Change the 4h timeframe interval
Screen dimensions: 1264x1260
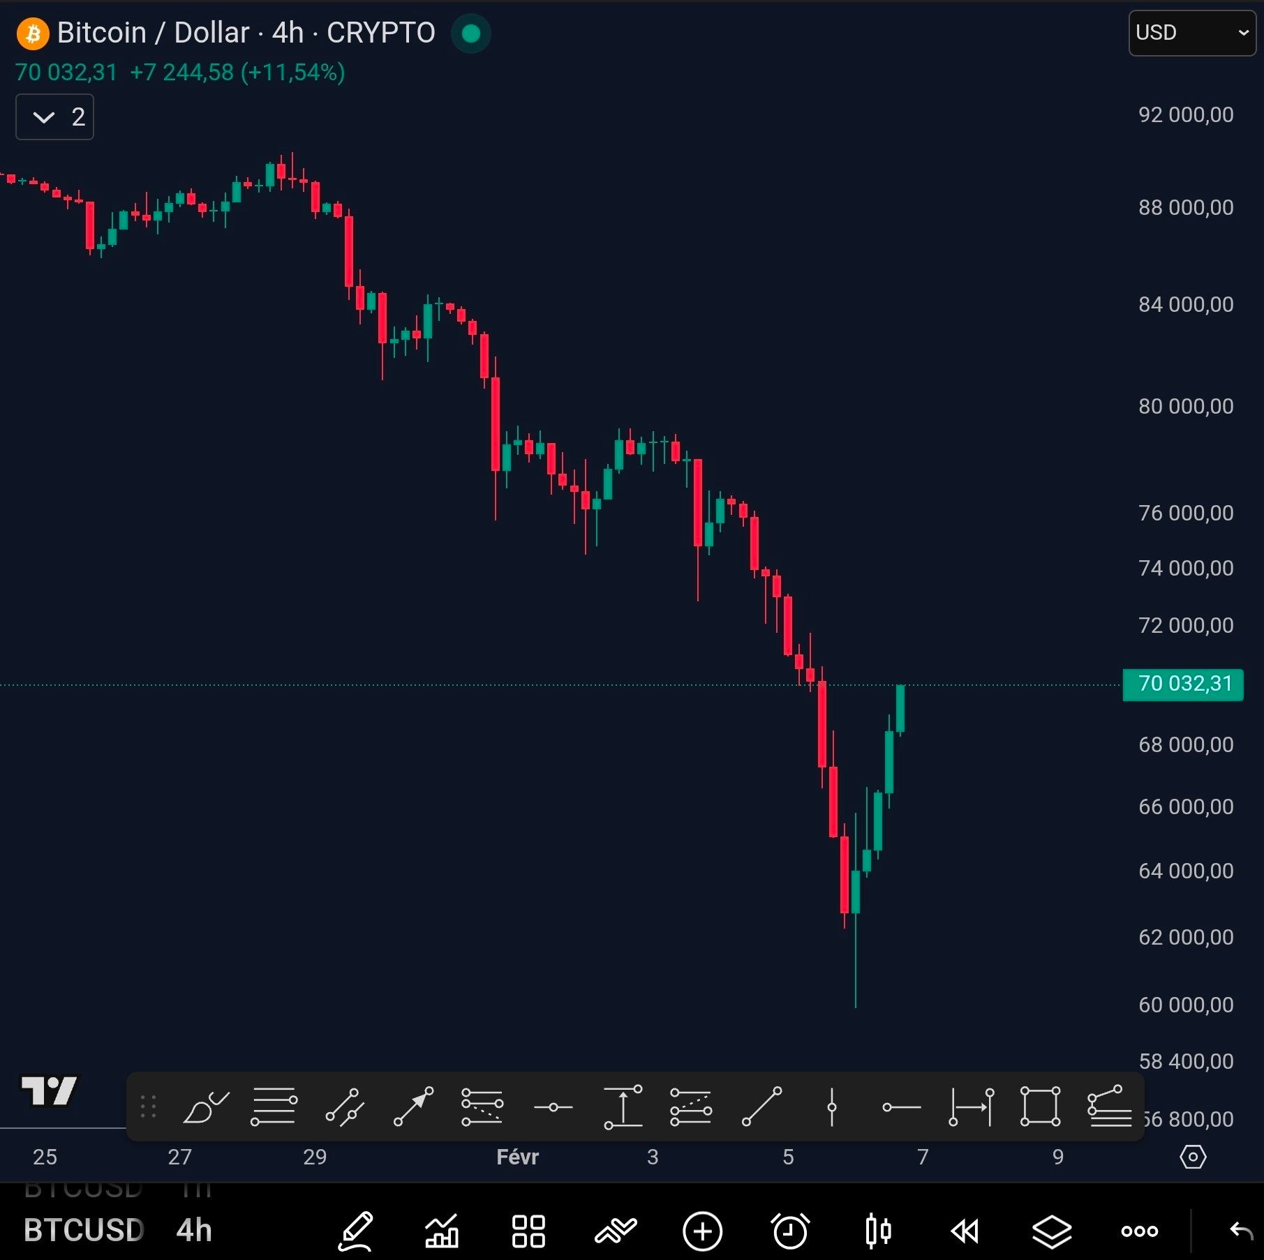[x=194, y=1231]
